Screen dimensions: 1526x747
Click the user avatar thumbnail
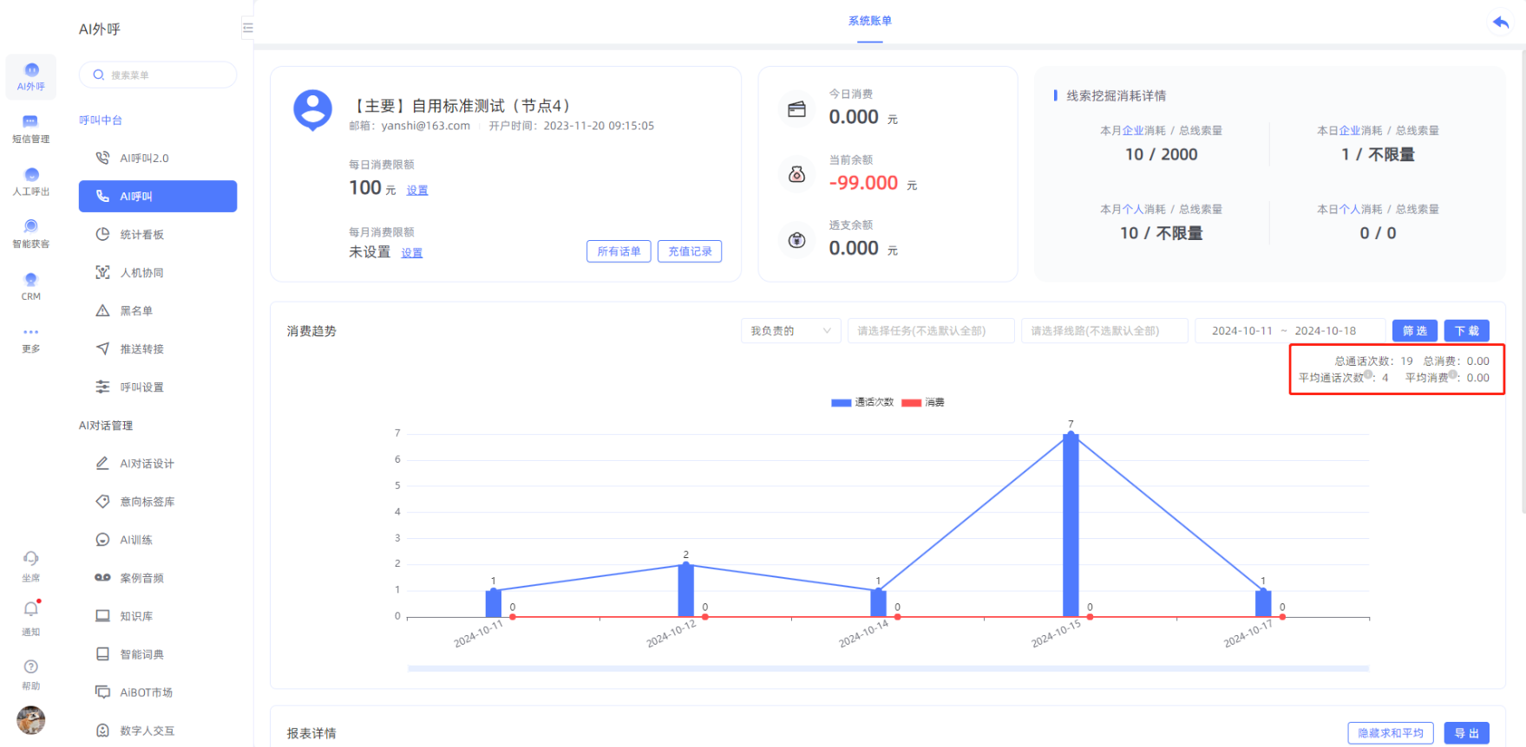pyautogui.click(x=30, y=719)
